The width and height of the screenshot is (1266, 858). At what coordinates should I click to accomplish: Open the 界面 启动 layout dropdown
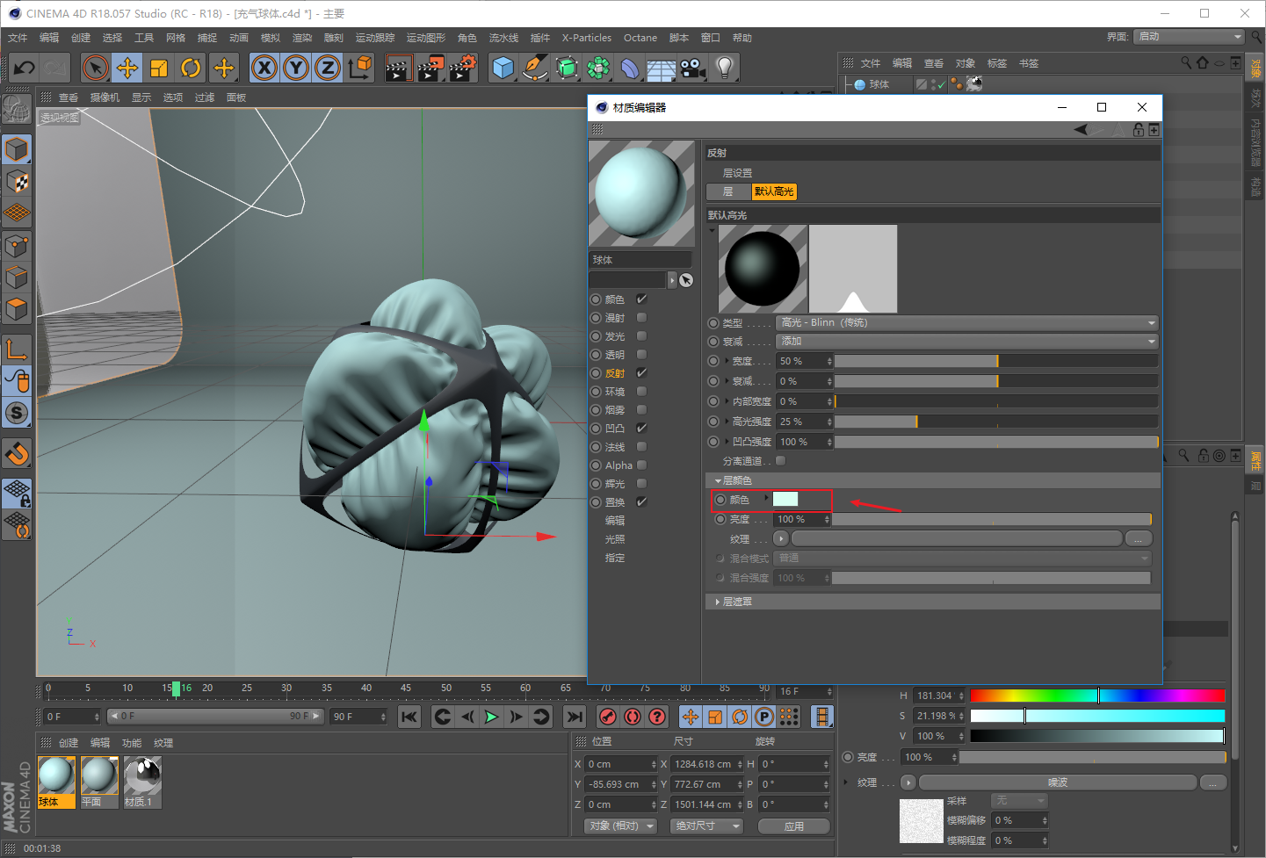pyautogui.click(x=1190, y=37)
